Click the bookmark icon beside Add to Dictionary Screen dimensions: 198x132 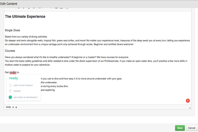[x=11, y=85]
